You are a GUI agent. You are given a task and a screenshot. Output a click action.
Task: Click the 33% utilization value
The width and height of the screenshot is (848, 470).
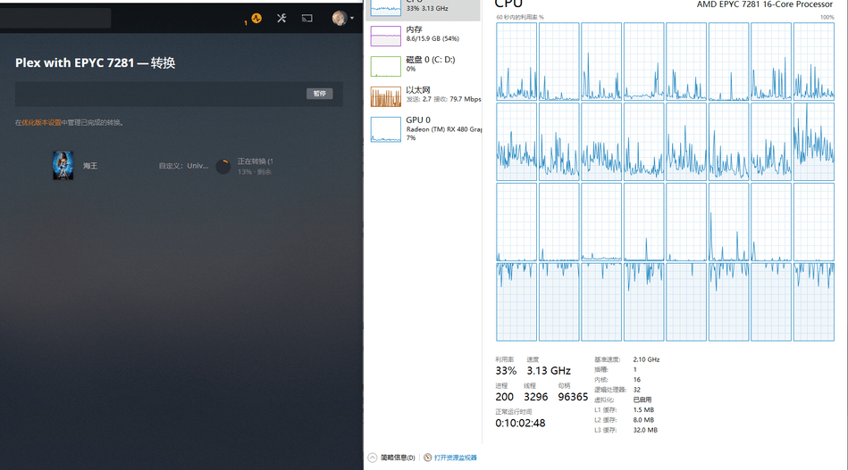(506, 371)
